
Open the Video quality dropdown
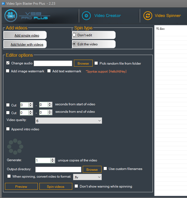point(69,121)
